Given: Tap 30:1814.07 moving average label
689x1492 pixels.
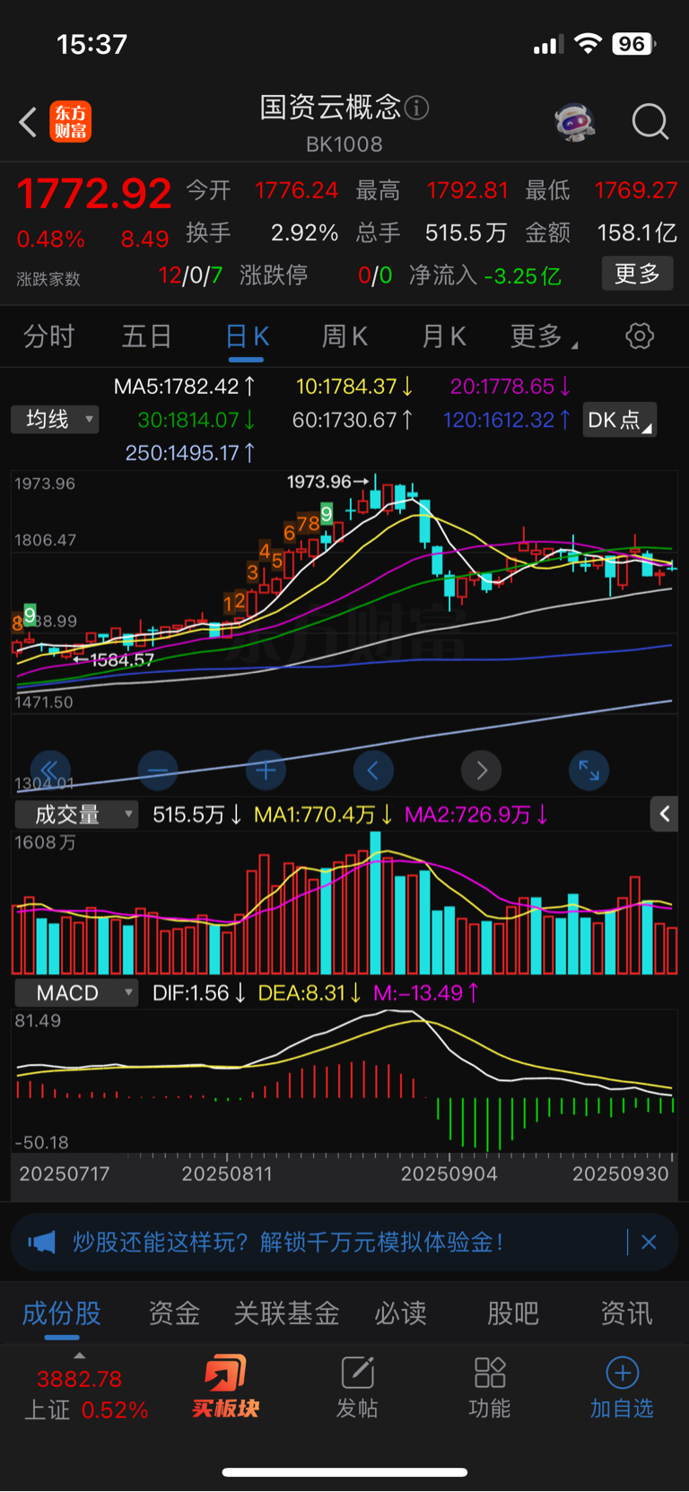Looking at the screenshot, I should (196, 420).
